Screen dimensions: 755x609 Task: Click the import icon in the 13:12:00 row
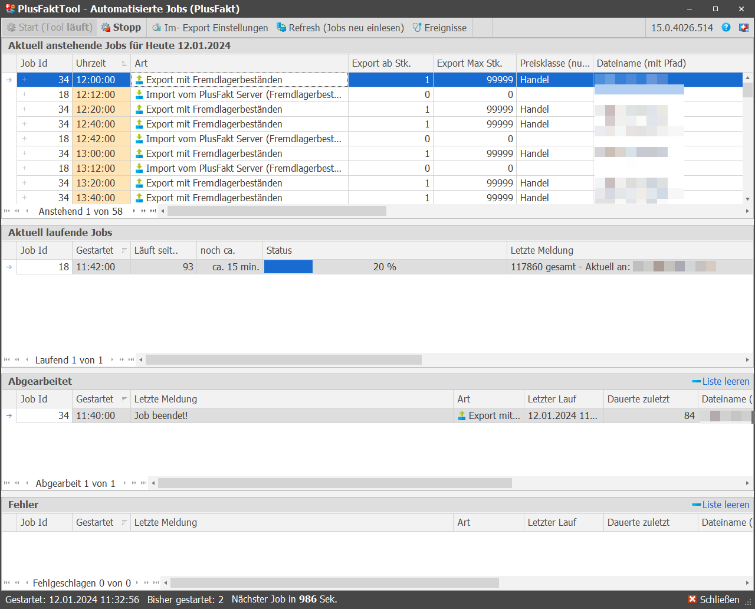(139, 168)
